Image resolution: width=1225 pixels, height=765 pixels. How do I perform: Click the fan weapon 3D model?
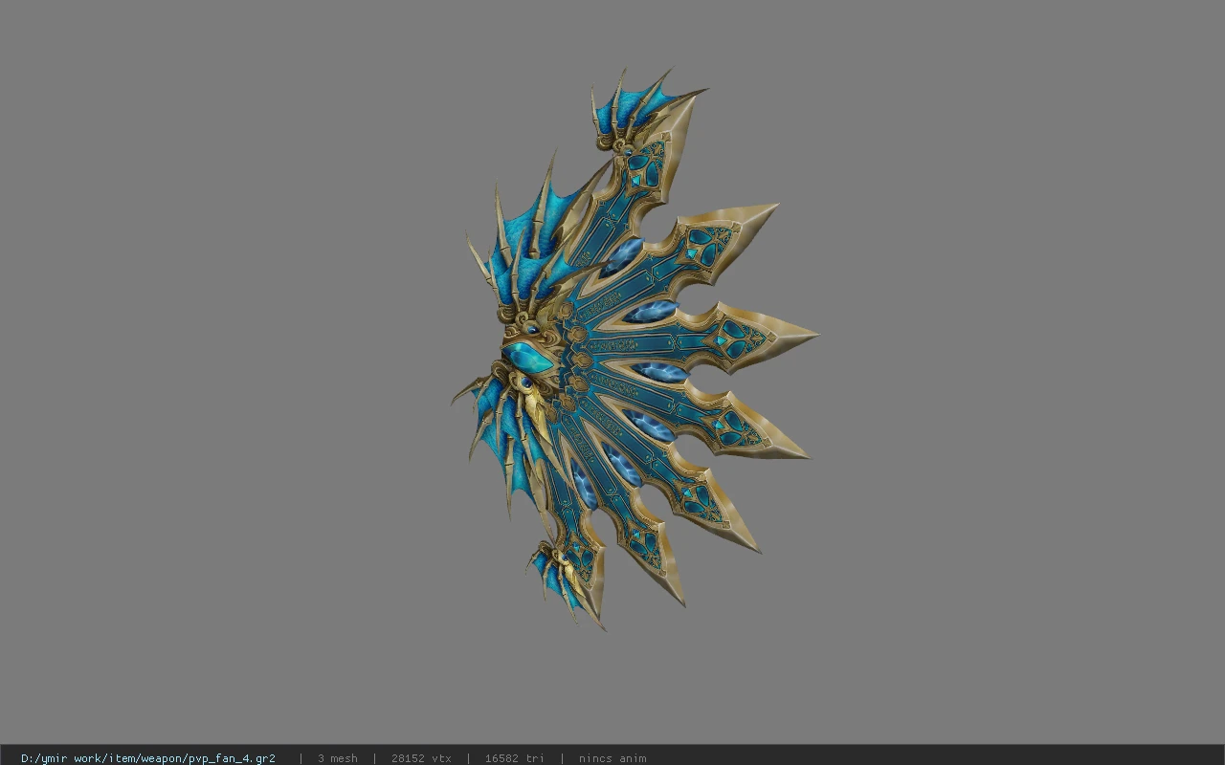pos(634,349)
